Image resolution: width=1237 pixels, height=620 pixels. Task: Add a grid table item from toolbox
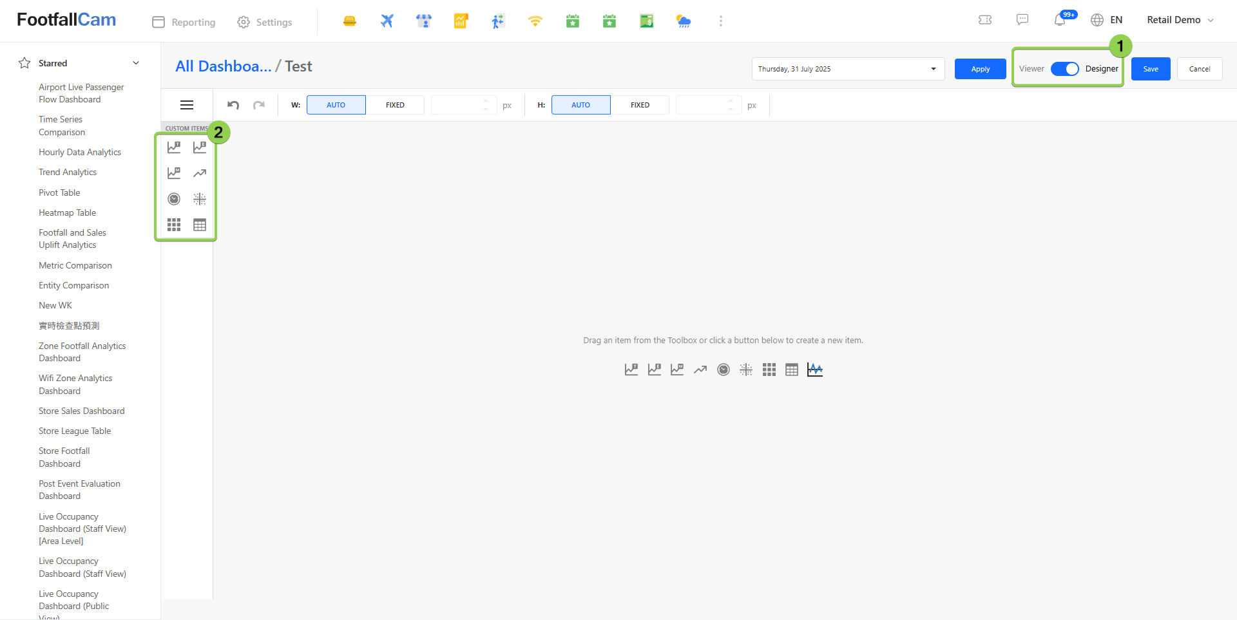coord(200,225)
